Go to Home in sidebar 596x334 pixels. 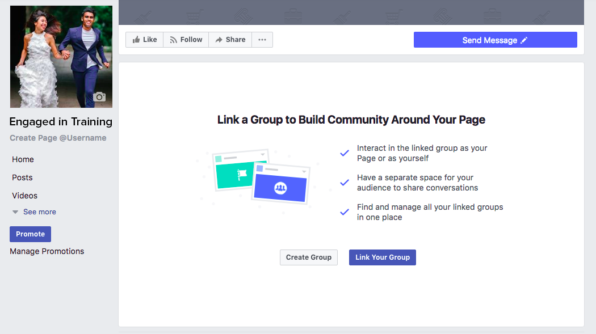click(23, 159)
